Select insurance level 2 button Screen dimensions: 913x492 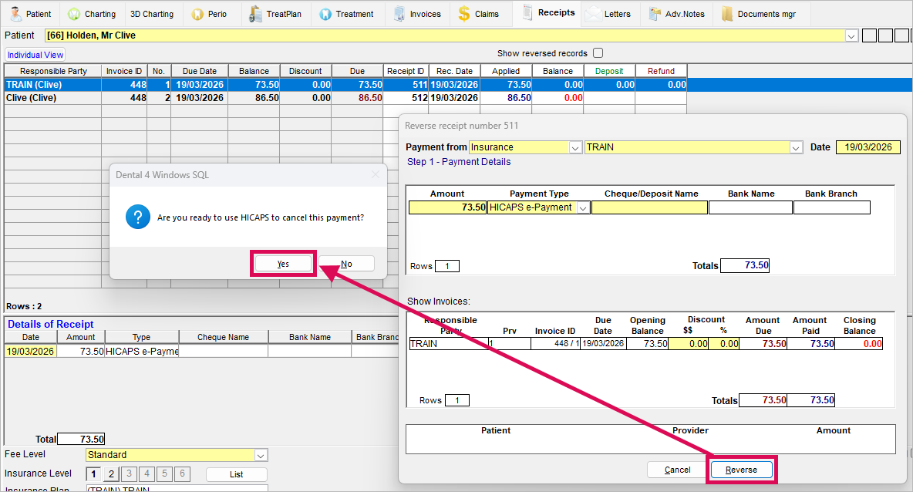[x=111, y=474]
